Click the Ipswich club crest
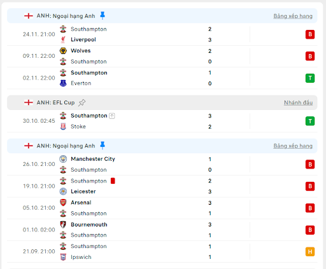The image size is (326, 269). pyautogui.click(x=63, y=257)
